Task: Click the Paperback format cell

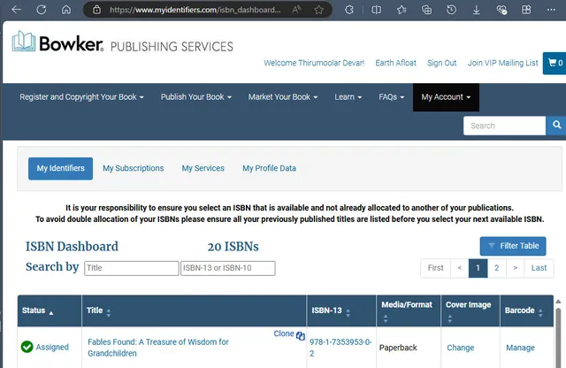Action: 398,348
